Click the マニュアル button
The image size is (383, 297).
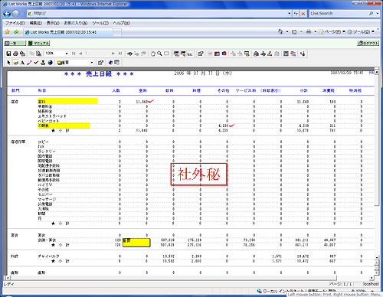pos(39,43)
